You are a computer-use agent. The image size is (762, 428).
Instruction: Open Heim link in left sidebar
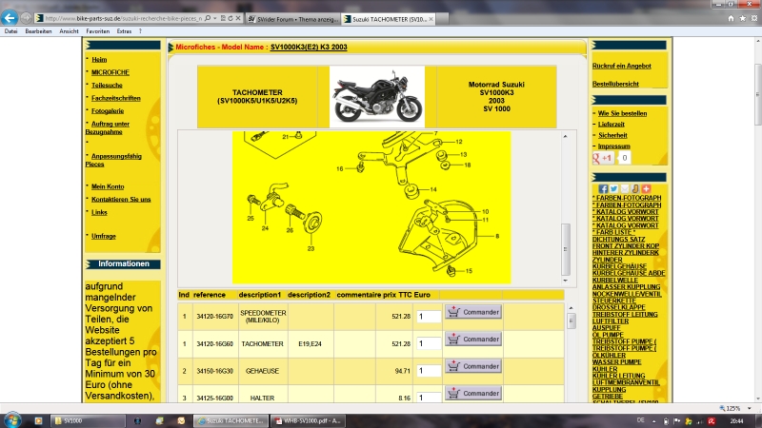coord(99,60)
